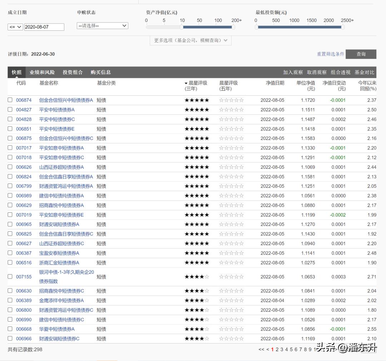The height and width of the screenshot is (361, 386).
Task: Select the checkbox beside 平安中短债债券A
Action: (x=10, y=109)
